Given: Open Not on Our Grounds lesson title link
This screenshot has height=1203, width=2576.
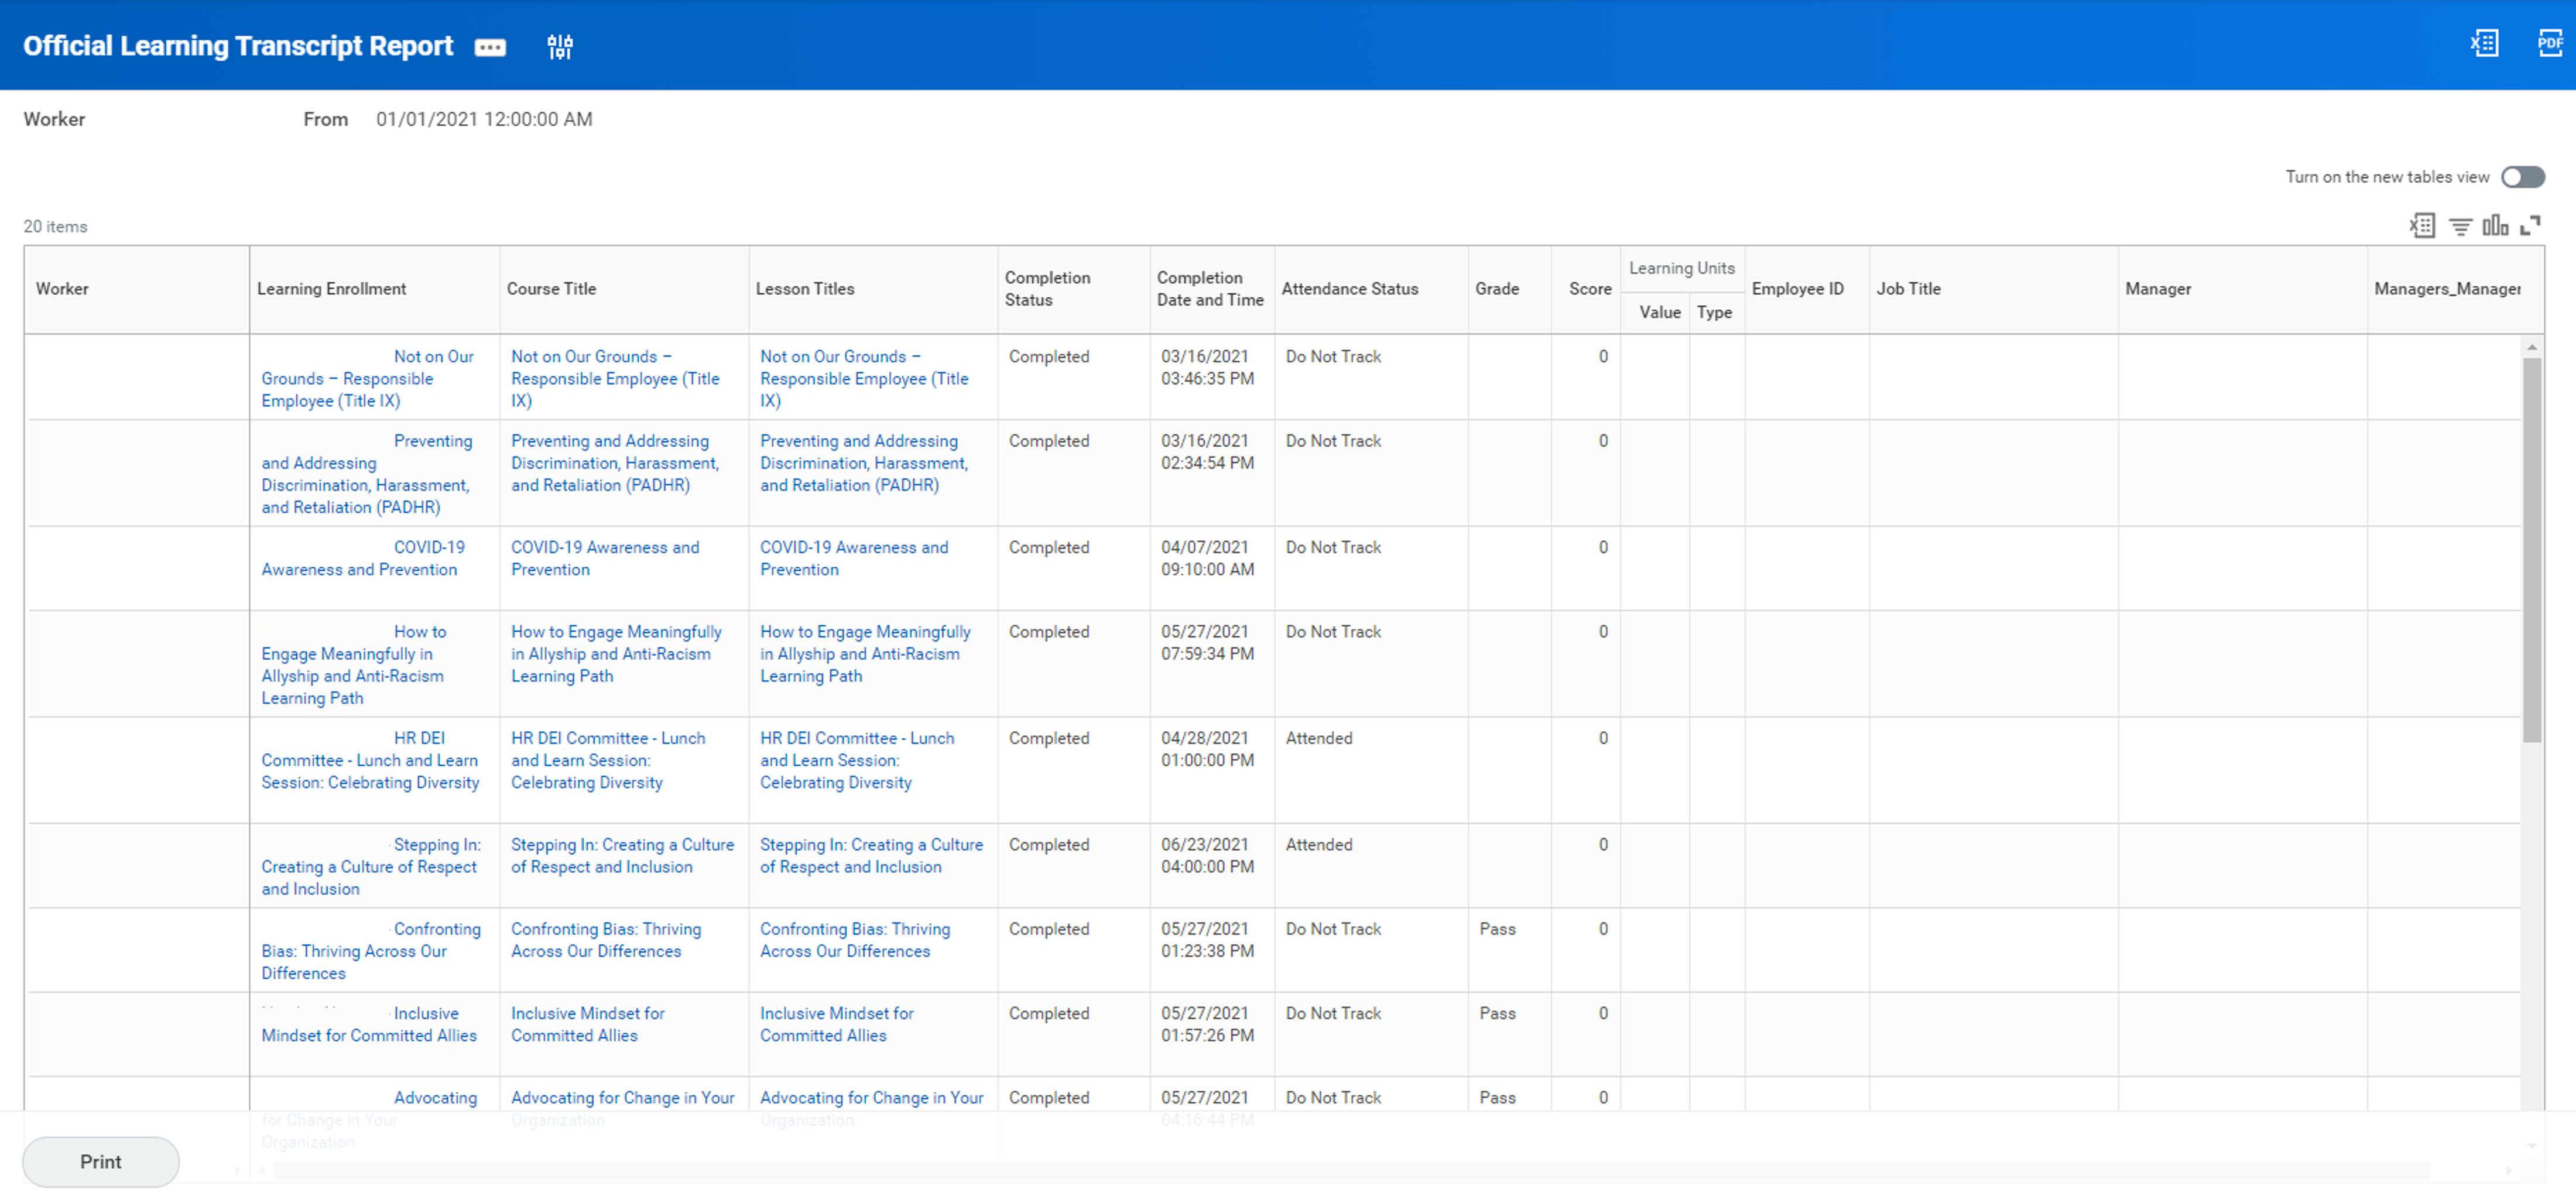Looking at the screenshot, I should [864, 378].
